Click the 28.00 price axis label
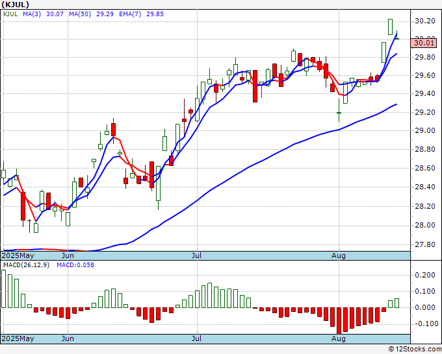 [x=425, y=225]
